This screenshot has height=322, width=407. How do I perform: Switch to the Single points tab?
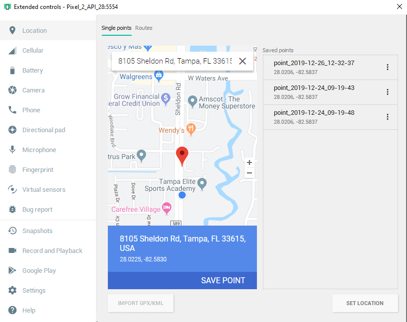[x=116, y=28]
